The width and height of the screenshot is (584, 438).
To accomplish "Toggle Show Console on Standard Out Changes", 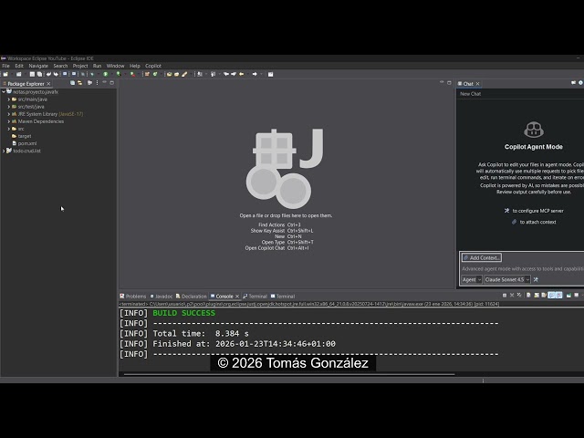I will tap(551, 295).
